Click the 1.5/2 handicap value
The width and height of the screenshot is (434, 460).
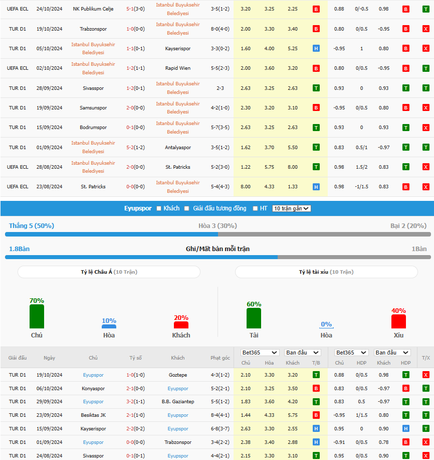pos(361,167)
